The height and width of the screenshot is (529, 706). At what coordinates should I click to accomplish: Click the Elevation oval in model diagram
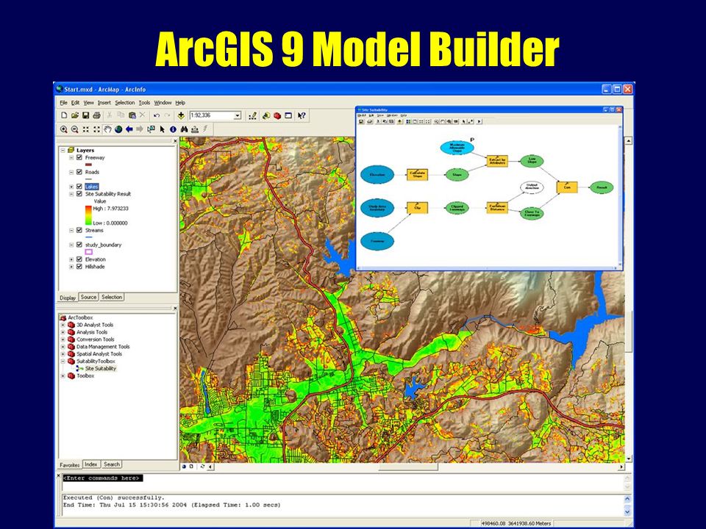[x=377, y=175]
